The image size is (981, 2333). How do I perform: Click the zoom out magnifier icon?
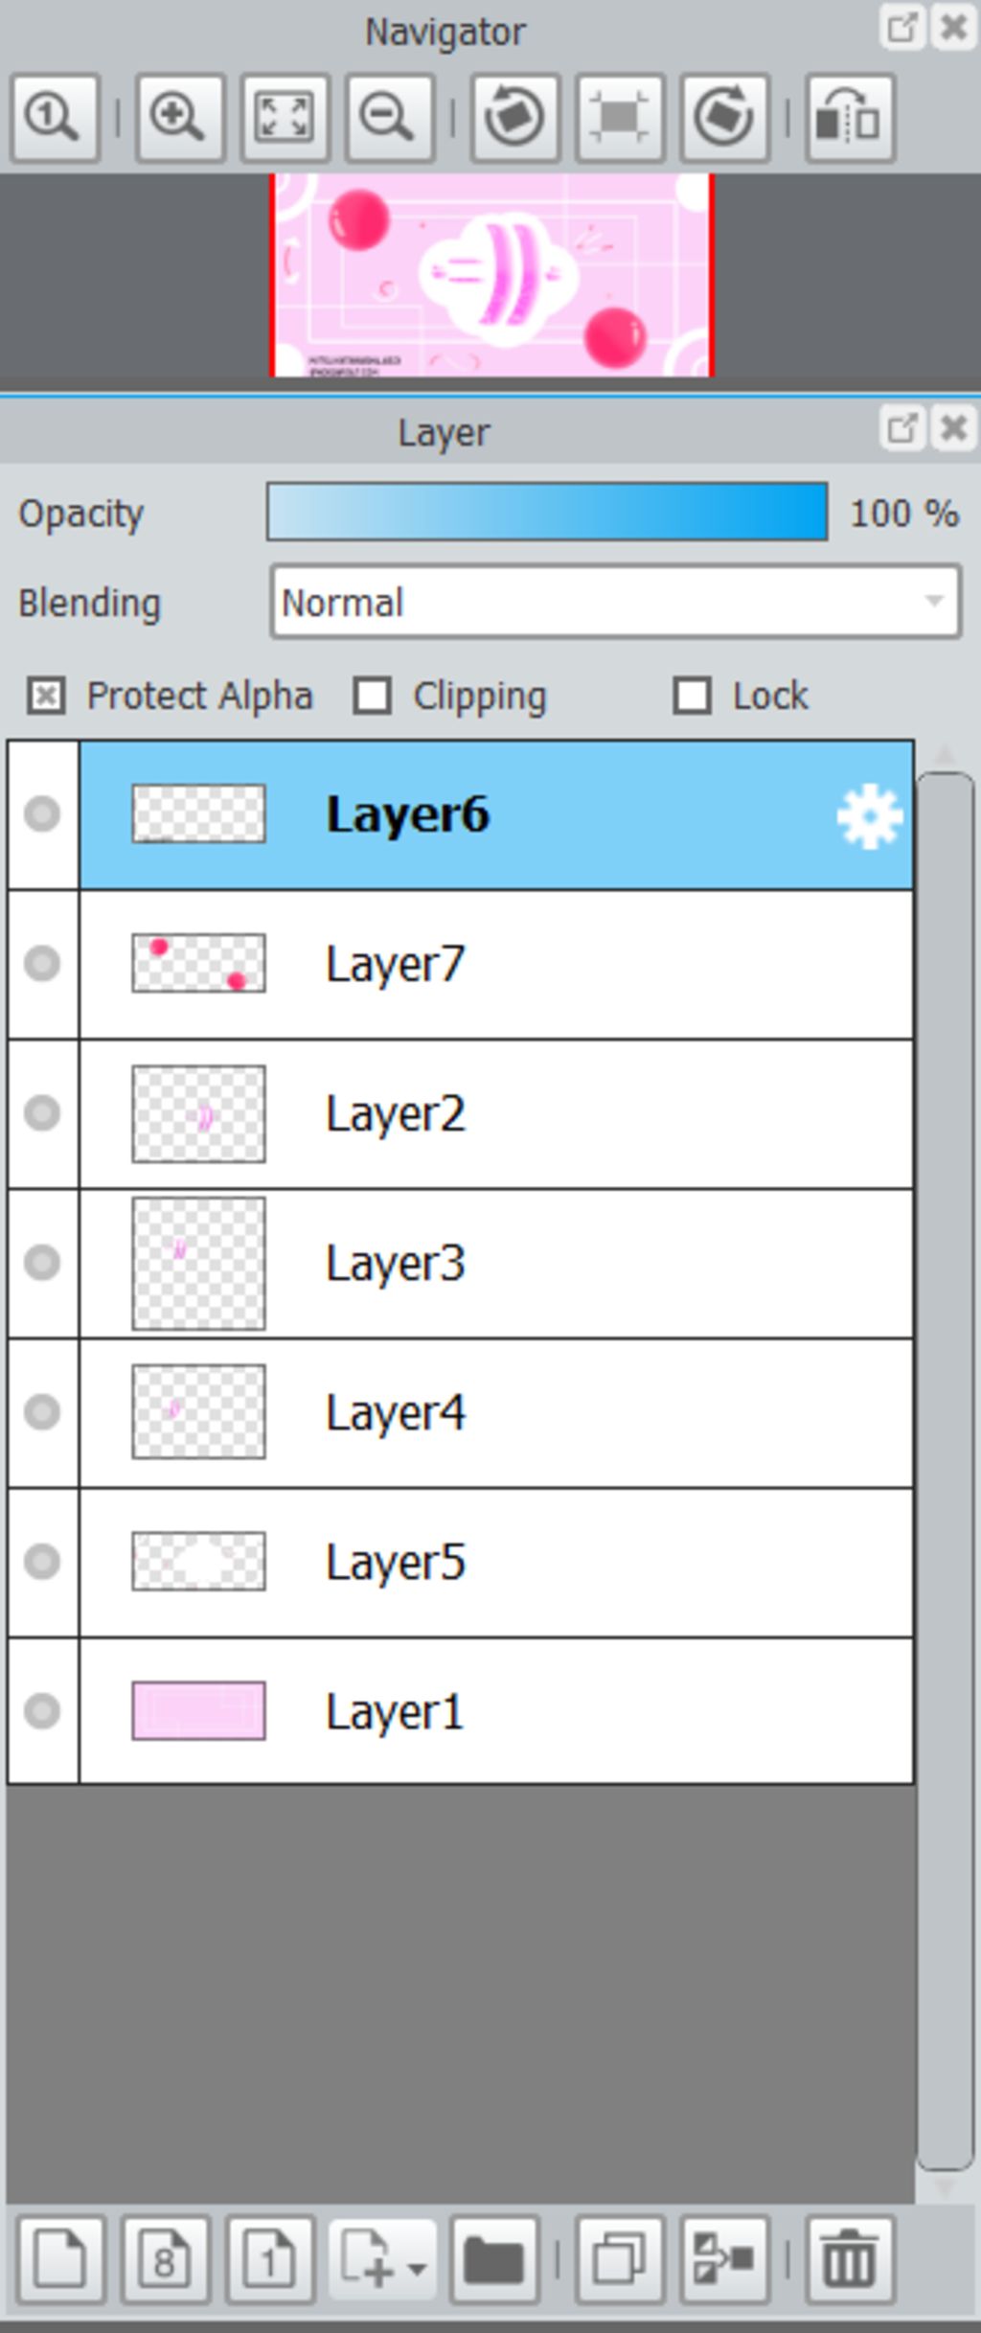pyautogui.click(x=387, y=117)
